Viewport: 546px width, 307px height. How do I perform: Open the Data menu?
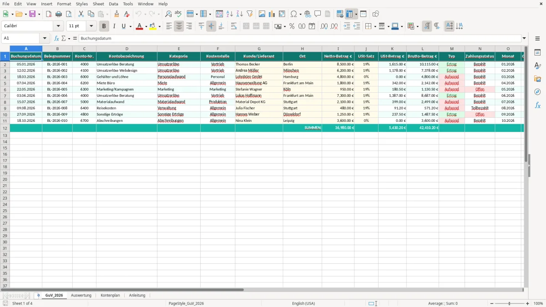click(x=113, y=4)
